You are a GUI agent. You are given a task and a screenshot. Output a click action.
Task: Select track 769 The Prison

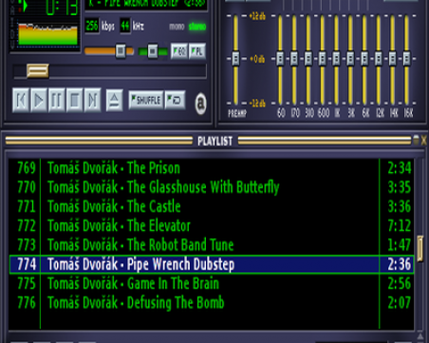point(212,168)
